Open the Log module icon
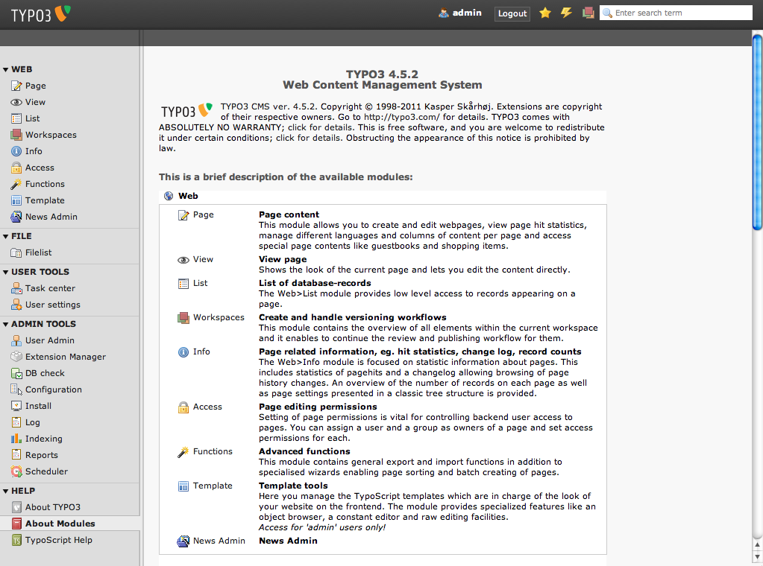Screen dimensions: 763x566 [16, 422]
